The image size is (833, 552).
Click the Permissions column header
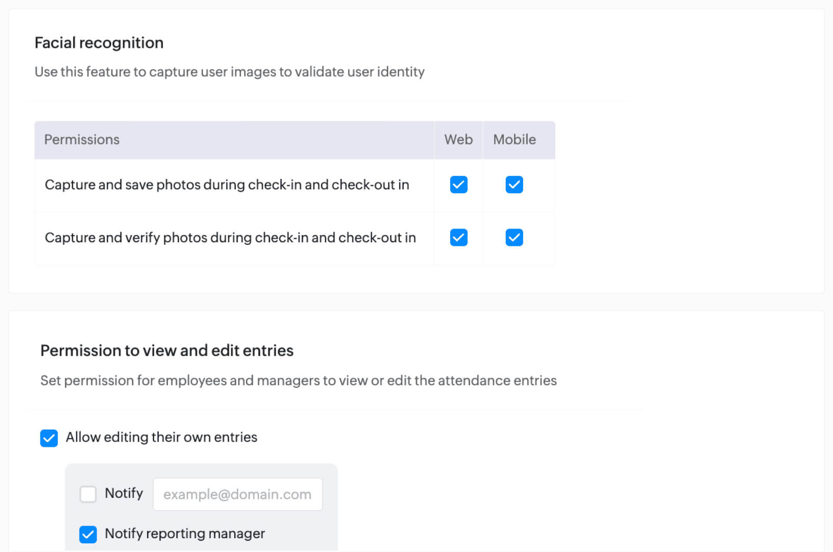coord(82,140)
